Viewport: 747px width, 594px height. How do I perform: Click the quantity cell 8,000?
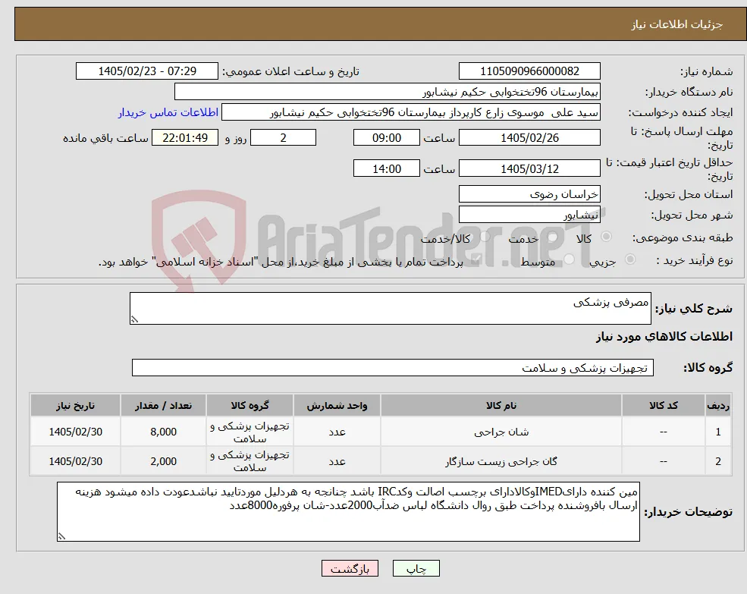163,432
